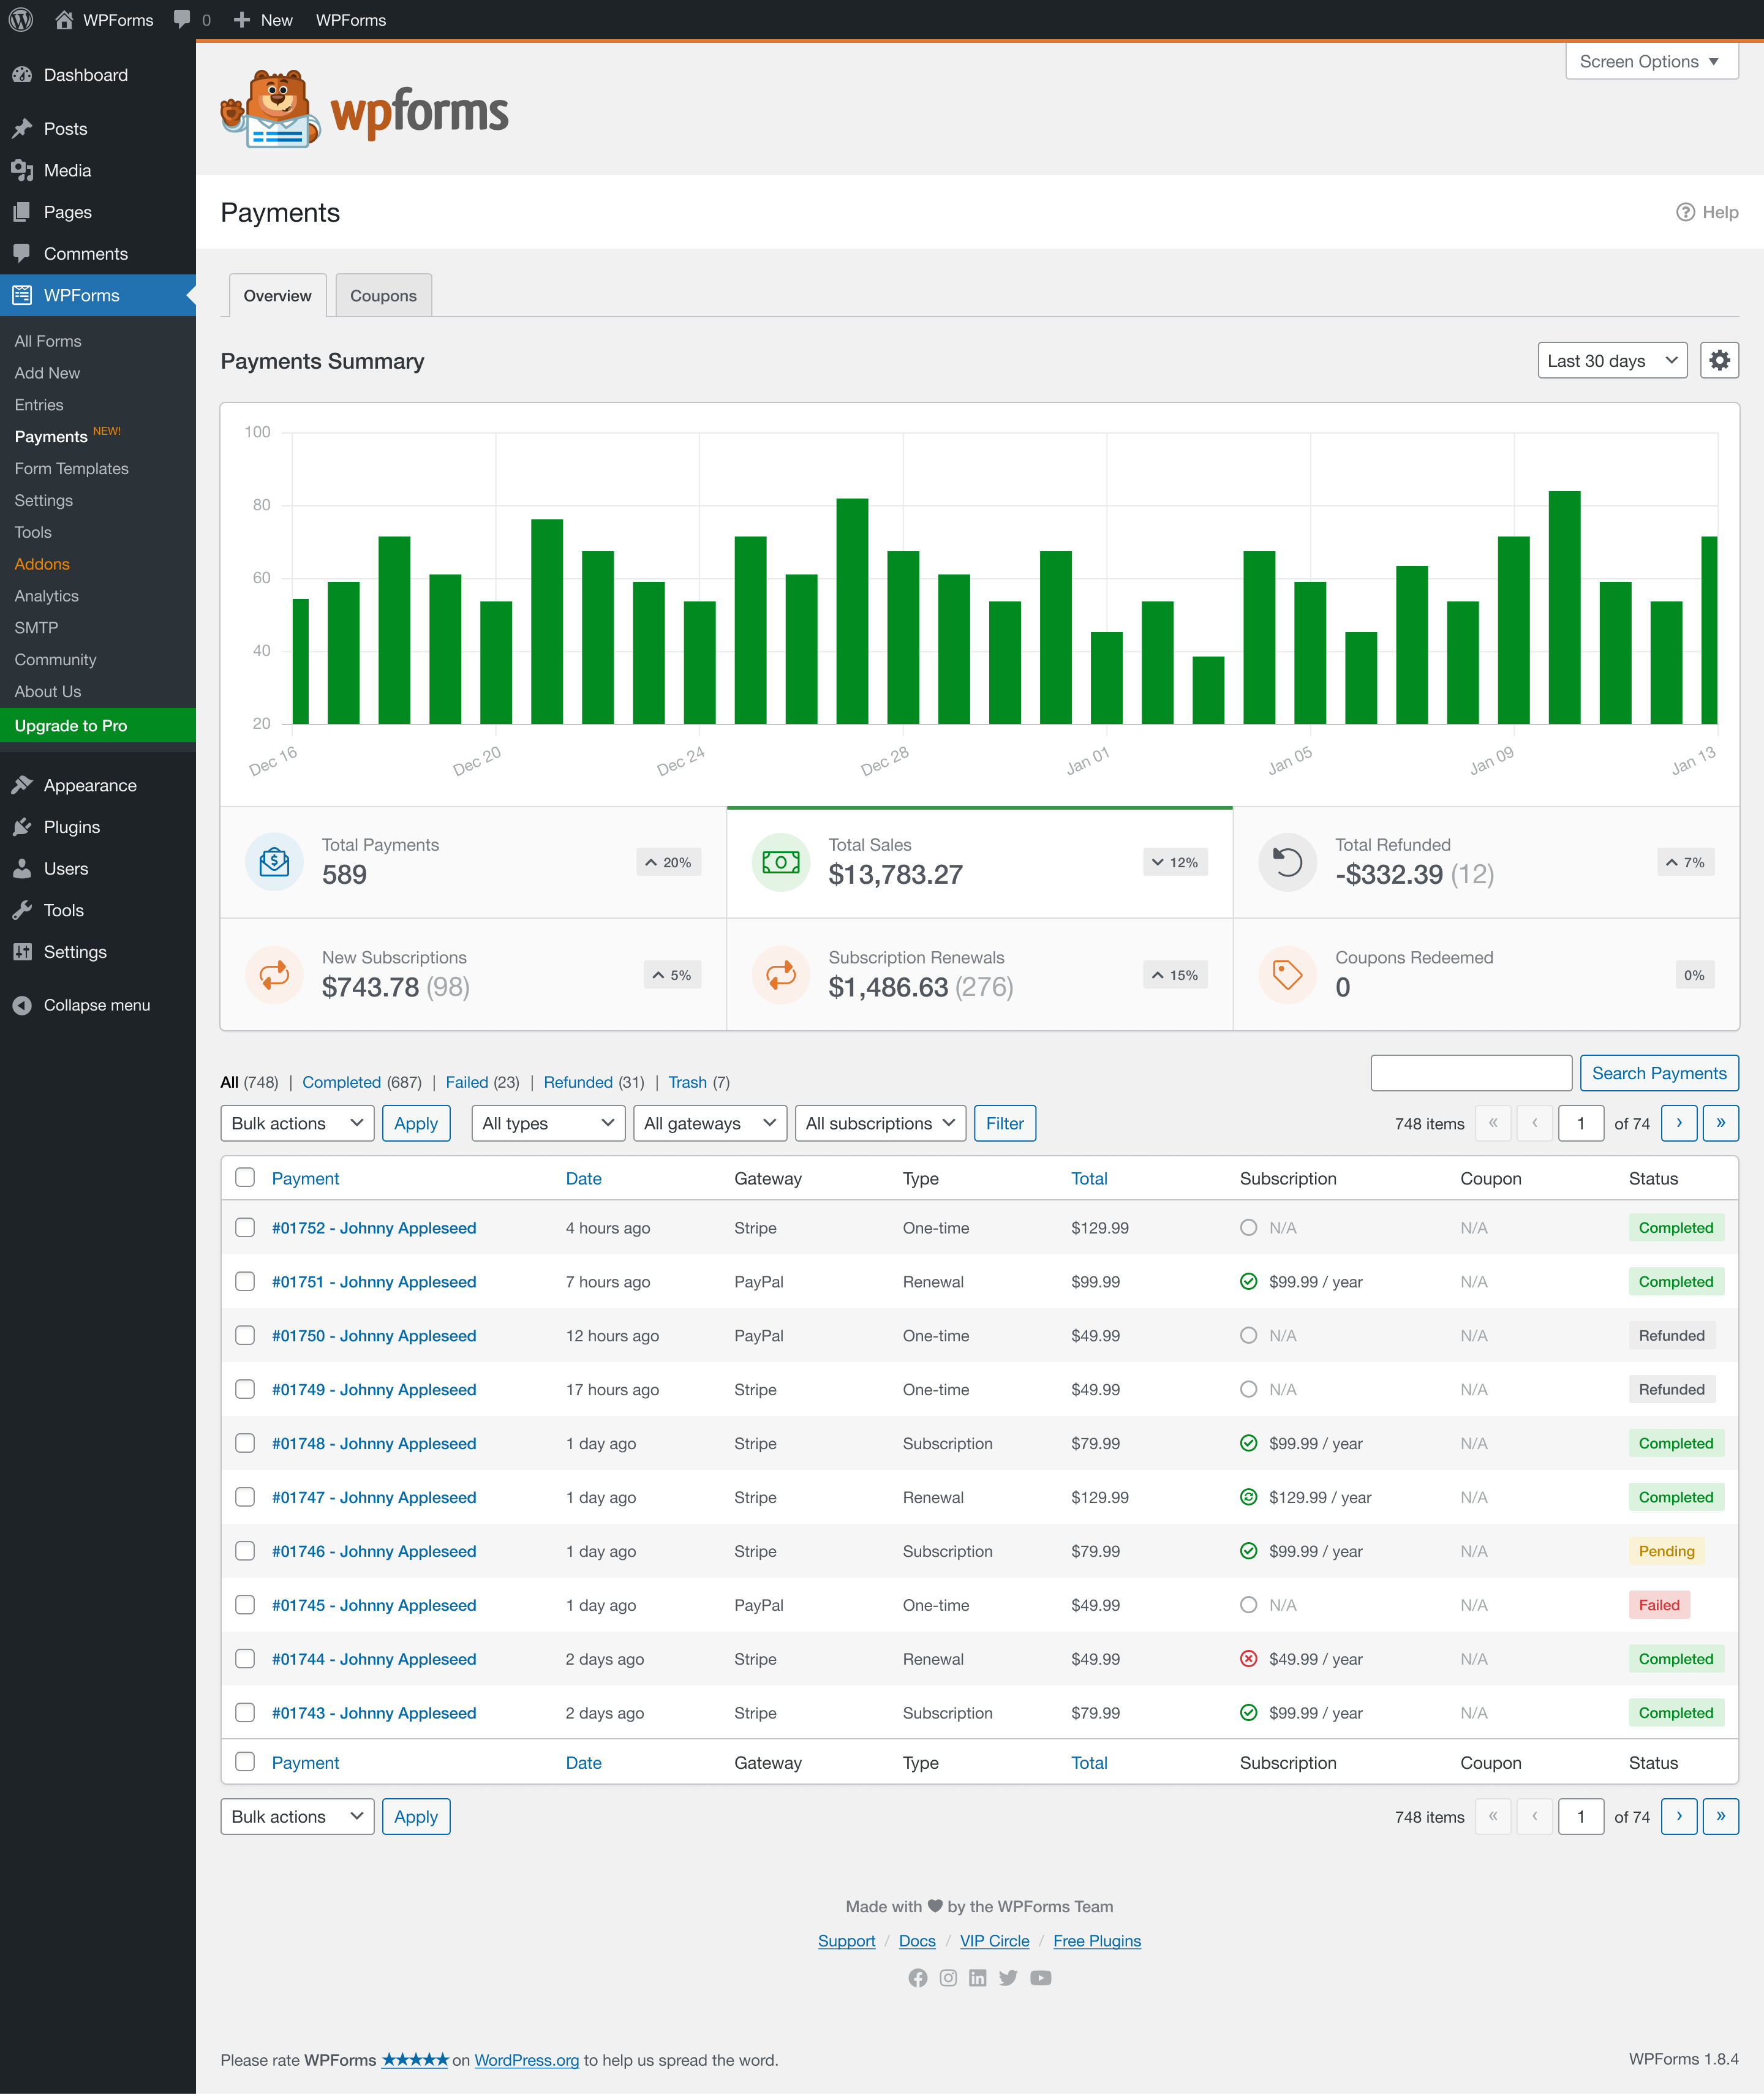Click the WordPress logo in admin bar
The image size is (1764, 2094).
tap(21, 19)
